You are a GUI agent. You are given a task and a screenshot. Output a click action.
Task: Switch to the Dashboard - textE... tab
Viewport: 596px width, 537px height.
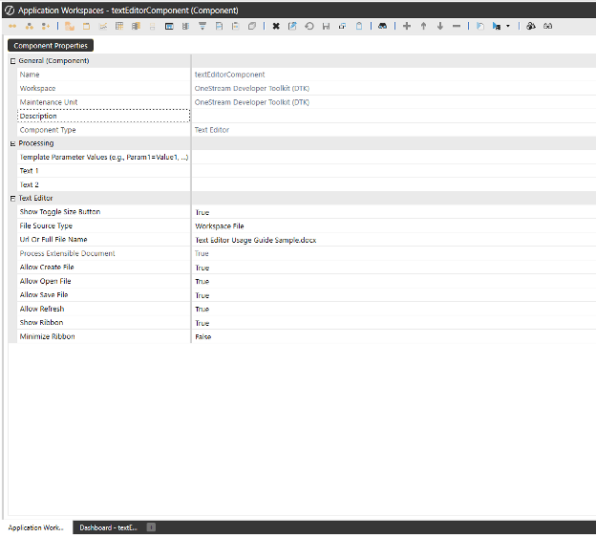(x=108, y=527)
